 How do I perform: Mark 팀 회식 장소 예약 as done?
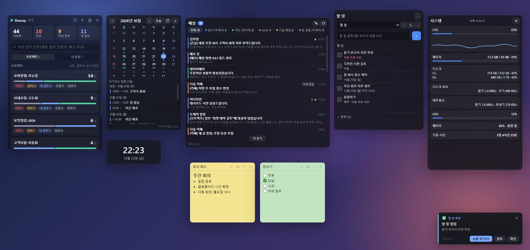pos(340,77)
